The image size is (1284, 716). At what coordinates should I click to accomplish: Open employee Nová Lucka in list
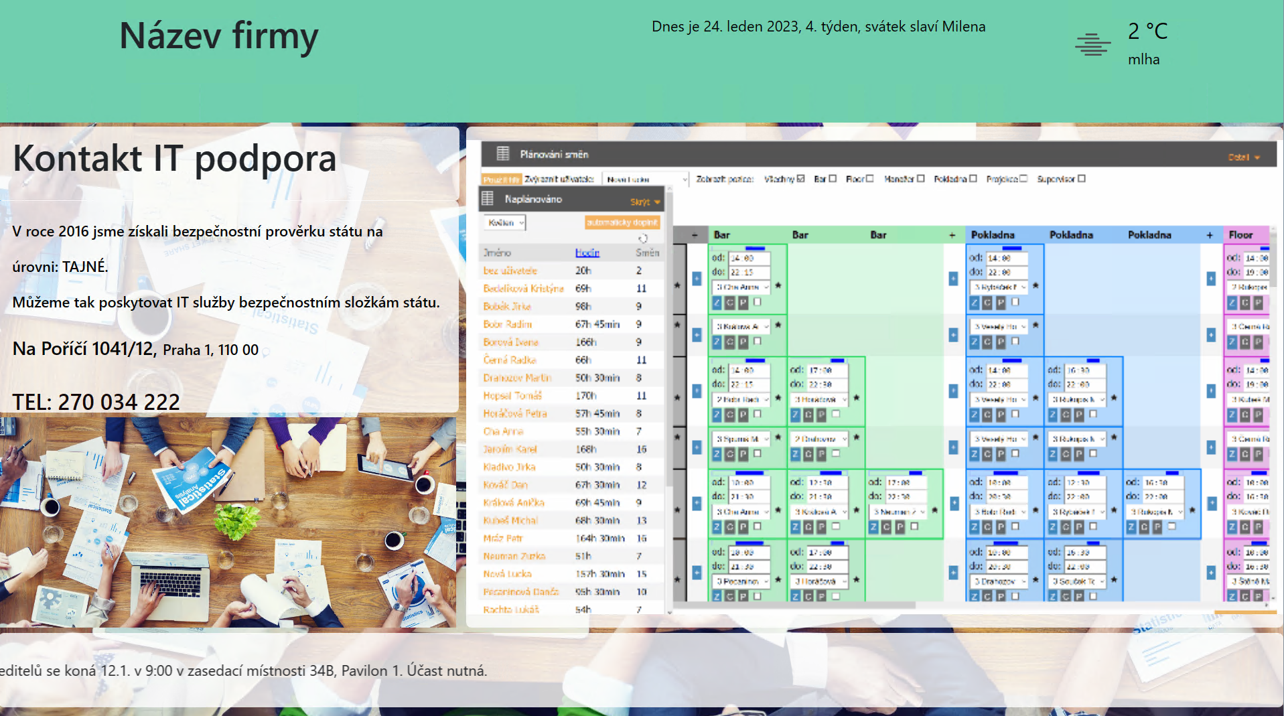(508, 574)
